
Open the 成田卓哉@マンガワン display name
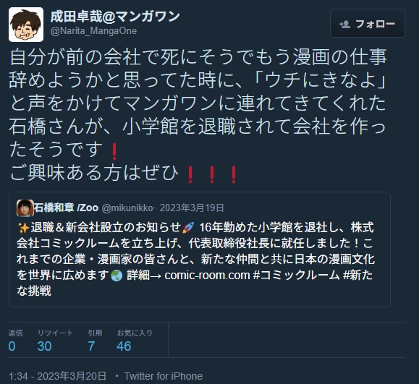coord(115,17)
